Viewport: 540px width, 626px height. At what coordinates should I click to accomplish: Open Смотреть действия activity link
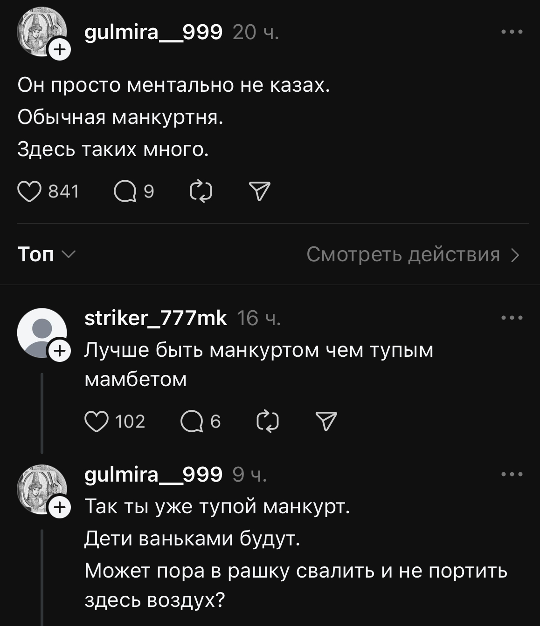point(413,254)
